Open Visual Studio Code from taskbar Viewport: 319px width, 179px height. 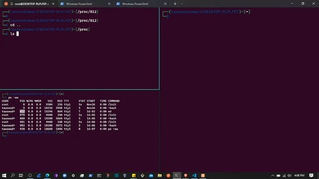(x=194, y=176)
